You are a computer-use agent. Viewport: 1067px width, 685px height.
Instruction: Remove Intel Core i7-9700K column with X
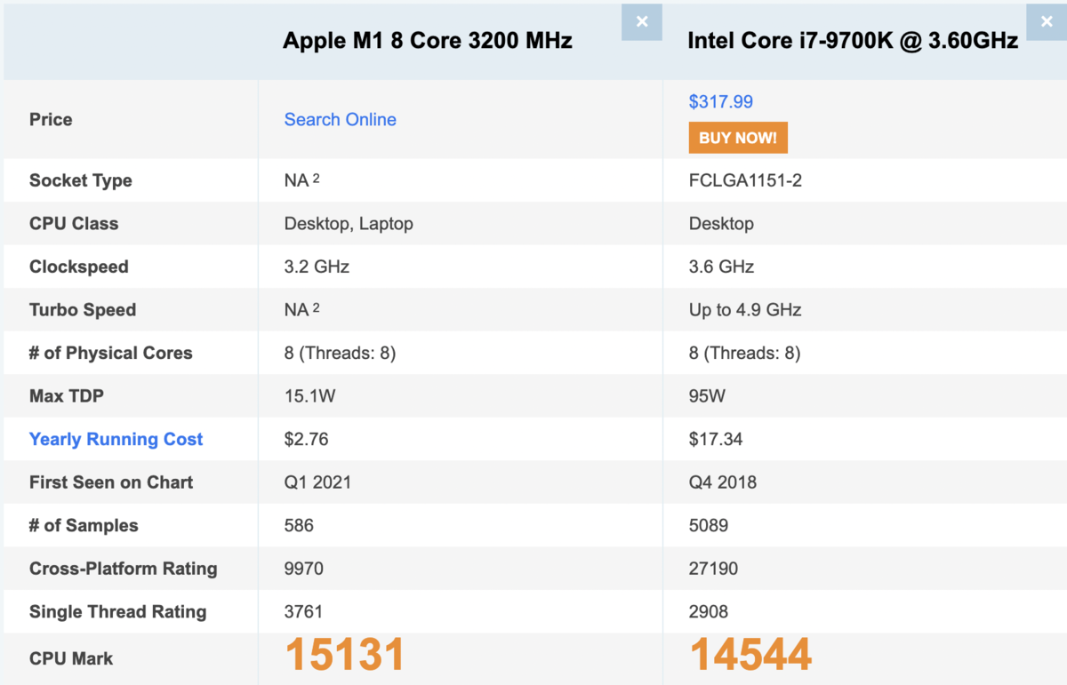(1047, 21)
